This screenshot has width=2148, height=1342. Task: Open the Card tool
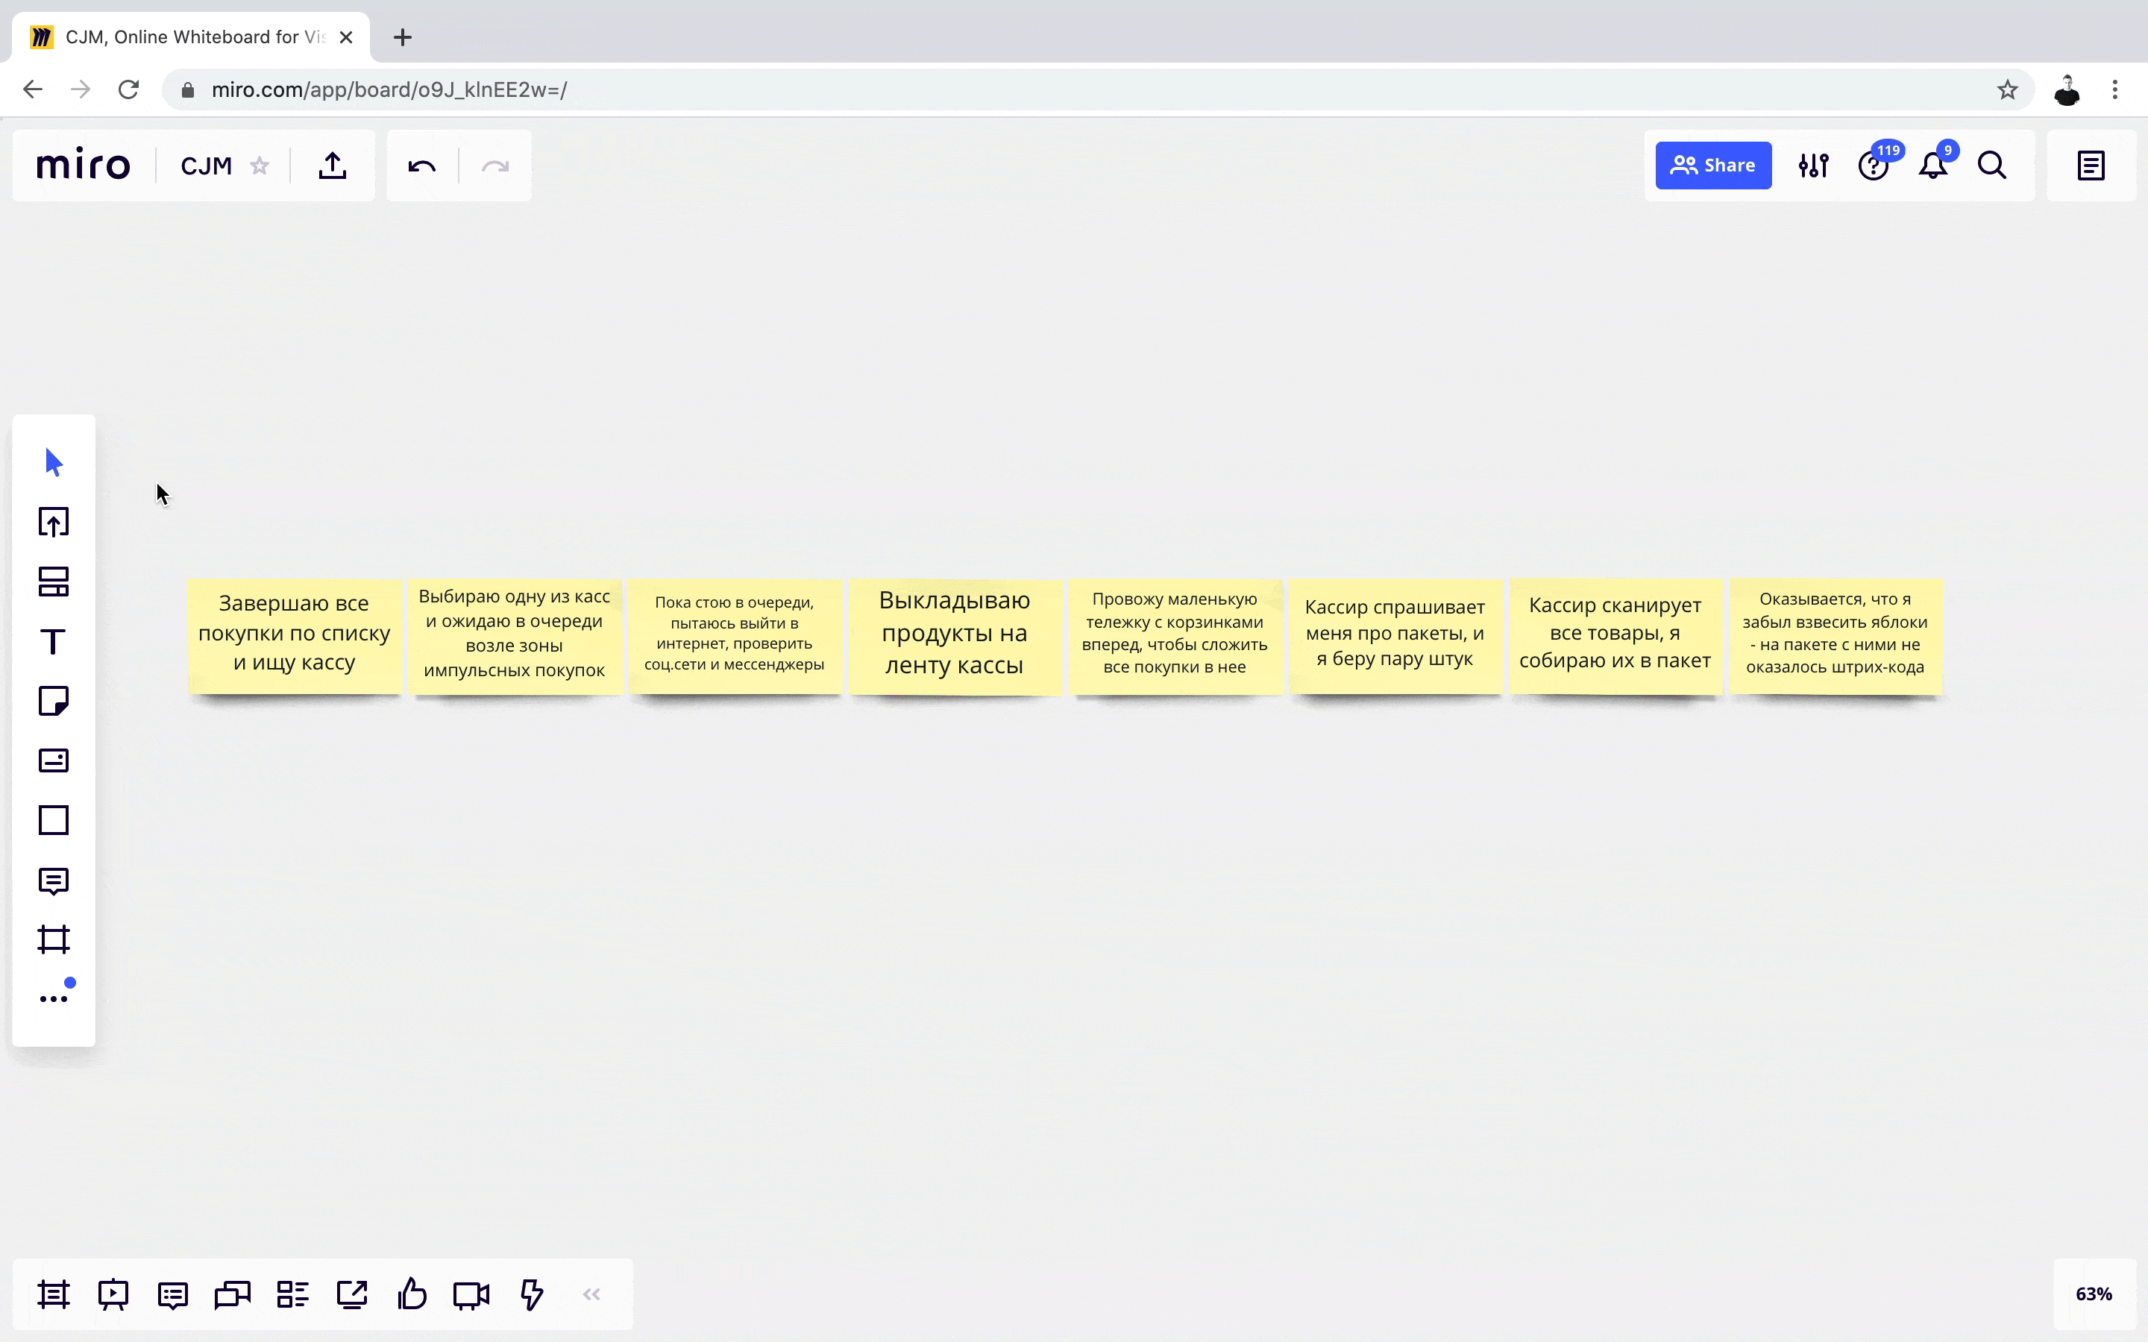pyautogui.click(x=53, y=760)
